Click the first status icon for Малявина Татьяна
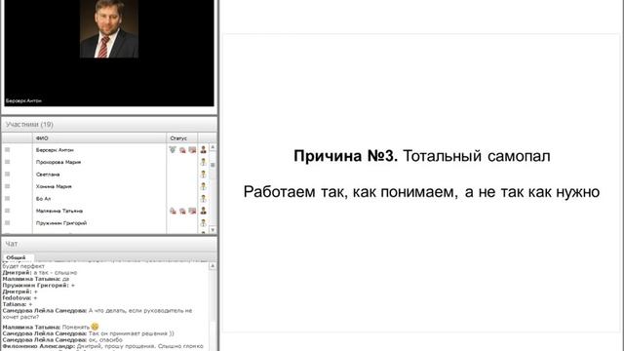The image size is (624, 351). [x=173, y=211]
